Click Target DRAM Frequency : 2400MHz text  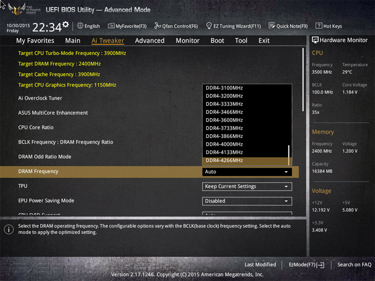pyautogui.click(x=59, y=64)
